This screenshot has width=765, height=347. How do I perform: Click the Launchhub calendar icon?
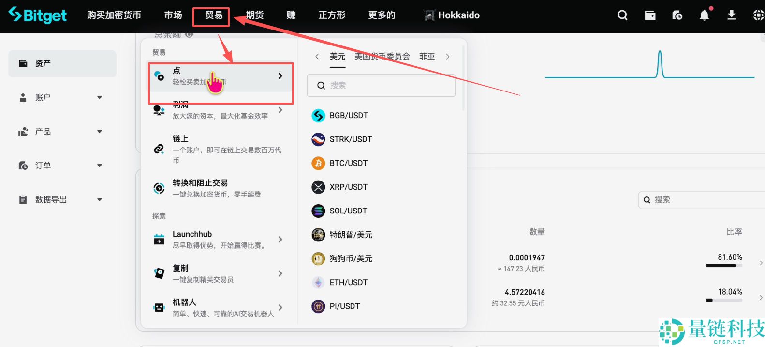point(159,240)
